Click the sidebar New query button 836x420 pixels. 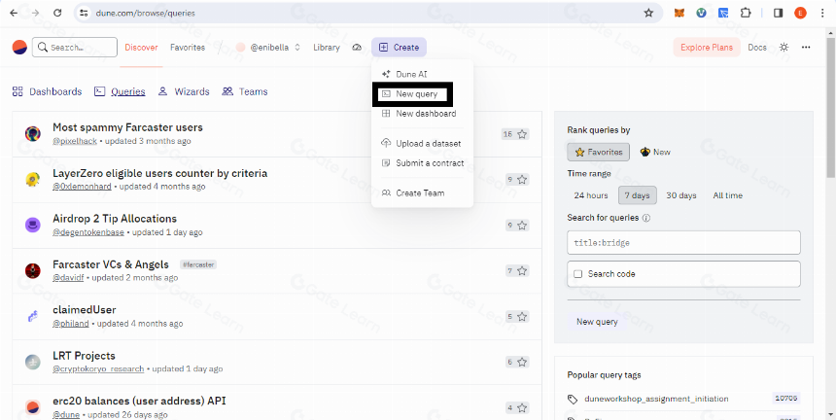tap(597, 322)
